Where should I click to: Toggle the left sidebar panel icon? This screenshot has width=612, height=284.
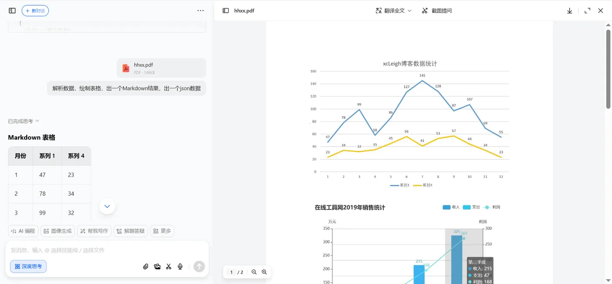pos(12,10)
